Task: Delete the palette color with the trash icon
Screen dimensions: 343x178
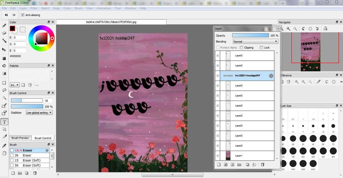Action: pos(30,85)
